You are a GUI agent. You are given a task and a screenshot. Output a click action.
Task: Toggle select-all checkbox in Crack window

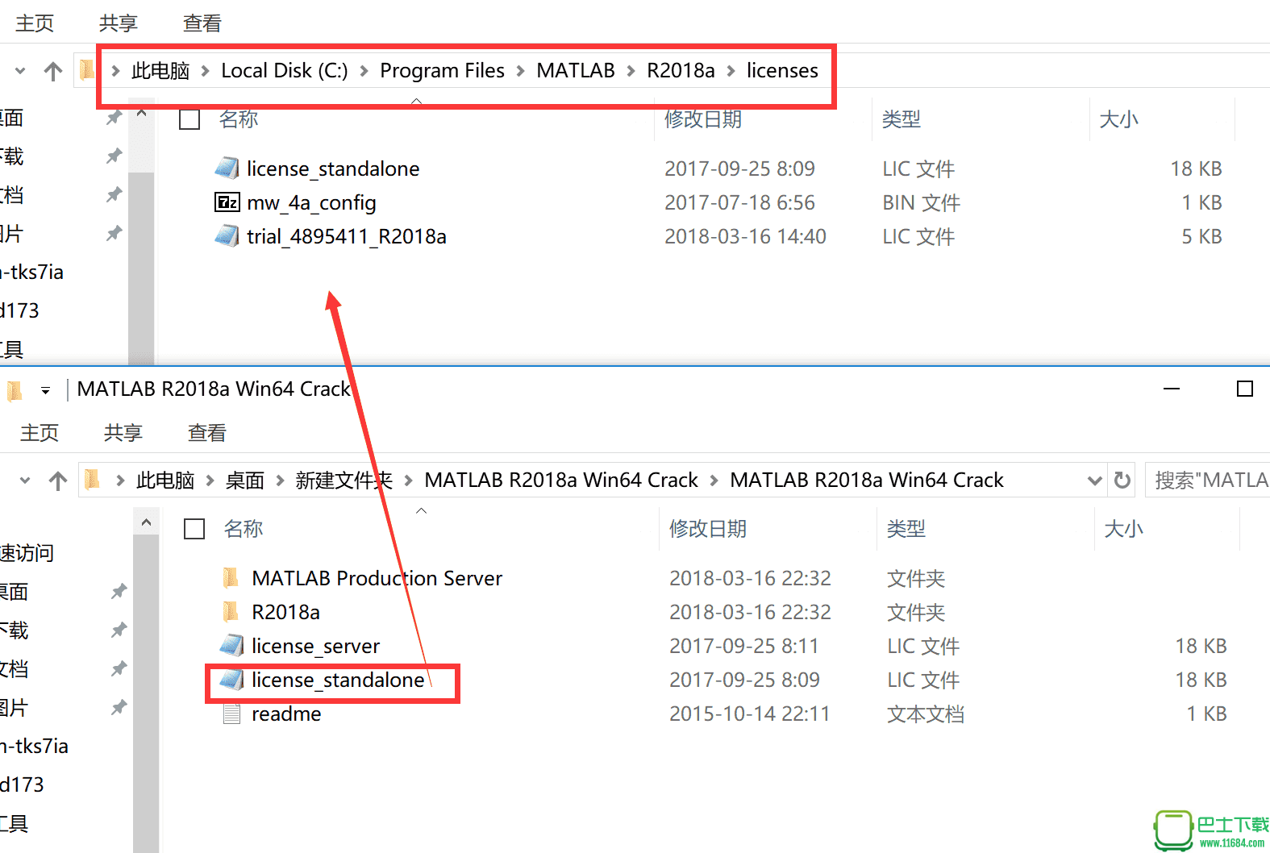coord(194,529)
